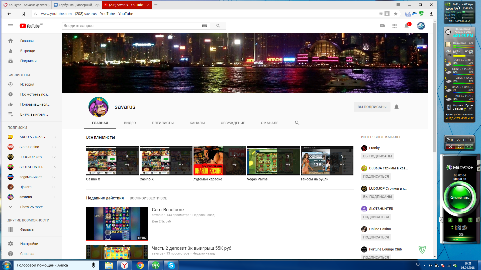
Task: Toggle the savarus channel notification bell
Action: click(396, 107)
